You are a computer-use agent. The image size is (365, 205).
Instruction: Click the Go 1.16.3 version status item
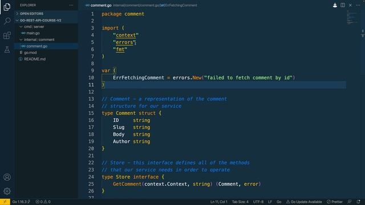21,202
